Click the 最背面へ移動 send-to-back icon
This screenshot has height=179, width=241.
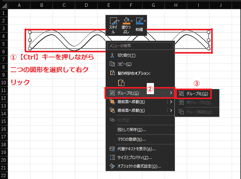click(112, 111)
